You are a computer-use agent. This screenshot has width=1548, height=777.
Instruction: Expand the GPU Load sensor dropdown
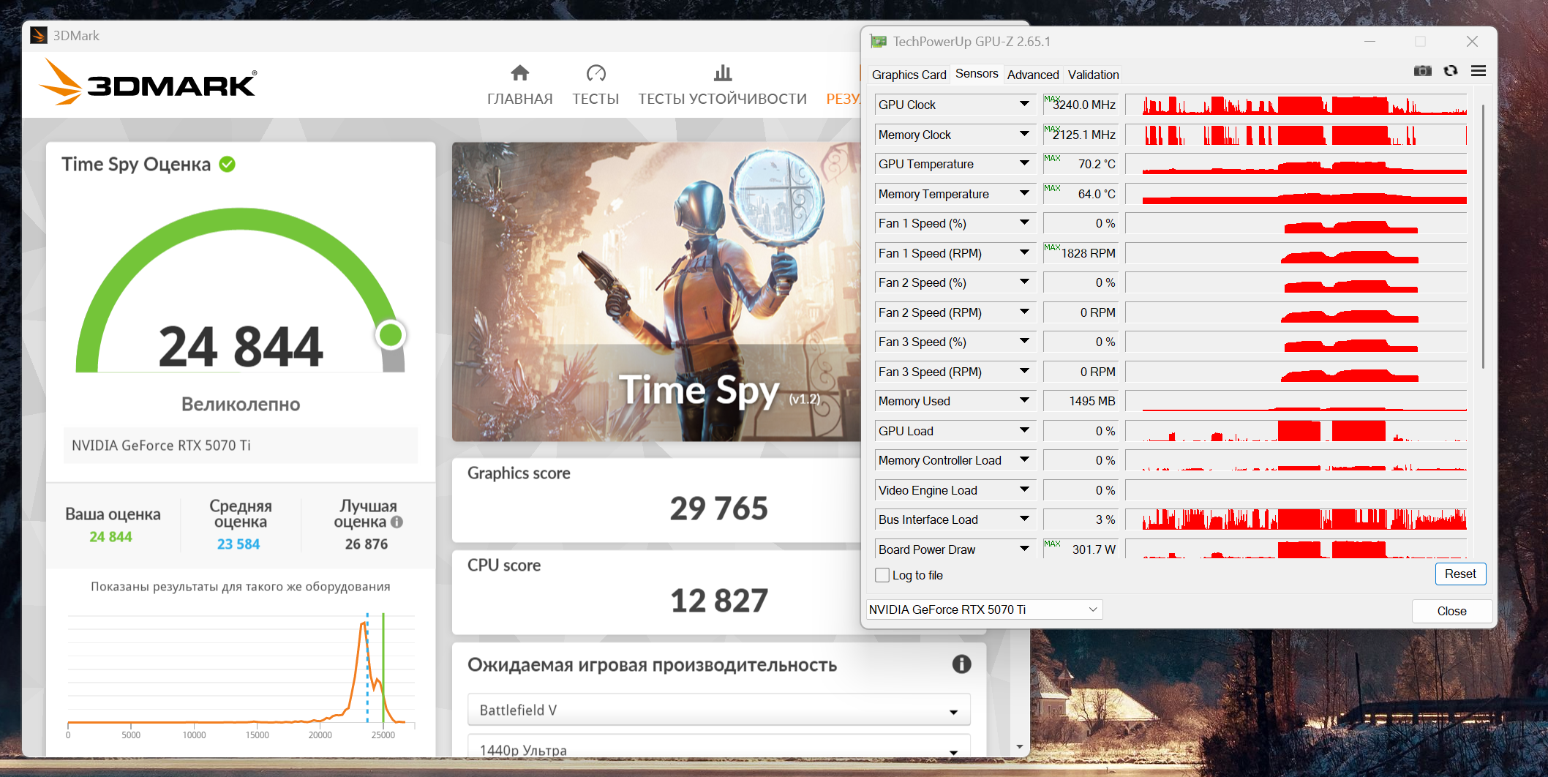[1024, 431]
